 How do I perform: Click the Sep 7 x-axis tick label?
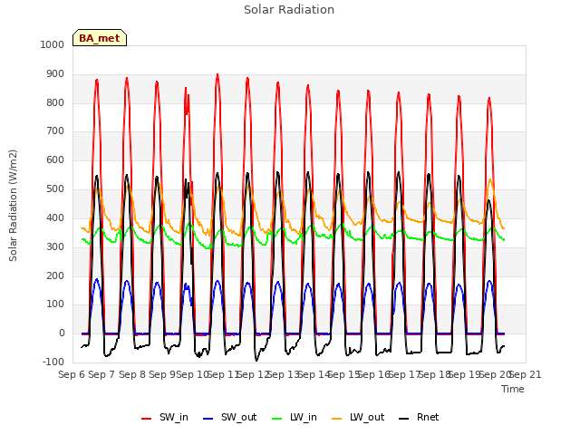[101, 374]
